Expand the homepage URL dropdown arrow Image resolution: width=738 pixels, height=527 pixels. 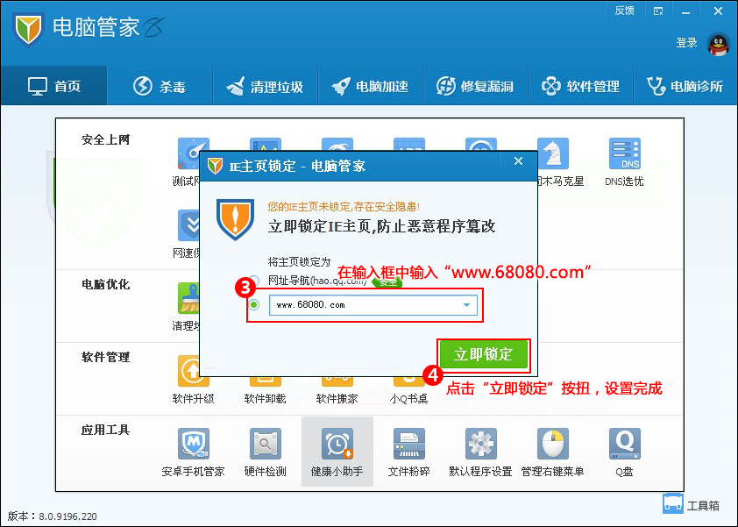coord(466,305)
